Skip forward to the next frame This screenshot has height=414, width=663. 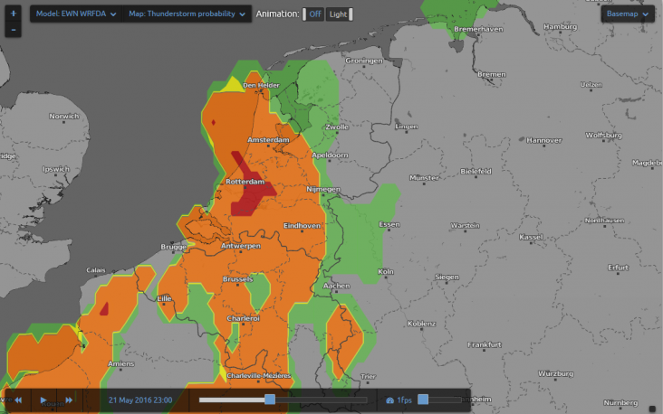tap(69, 400)
